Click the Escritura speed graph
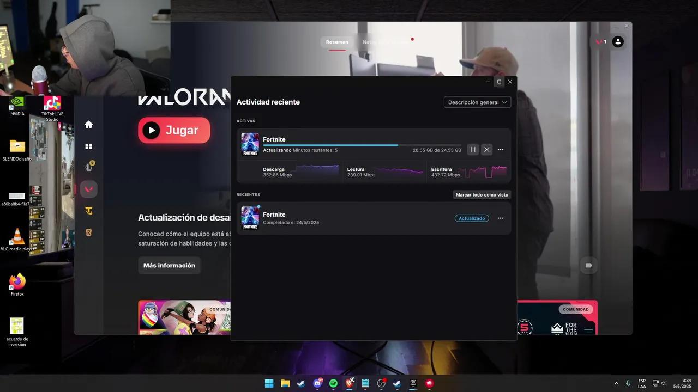This screenshot has height=392, width=698. pos(485,171)
